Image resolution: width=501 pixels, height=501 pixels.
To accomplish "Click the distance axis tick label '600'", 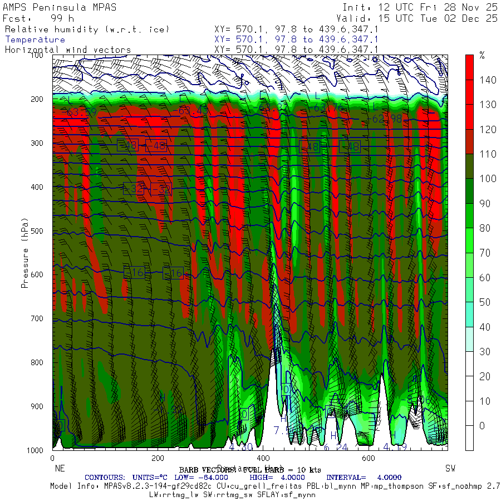I will point(369,458).
